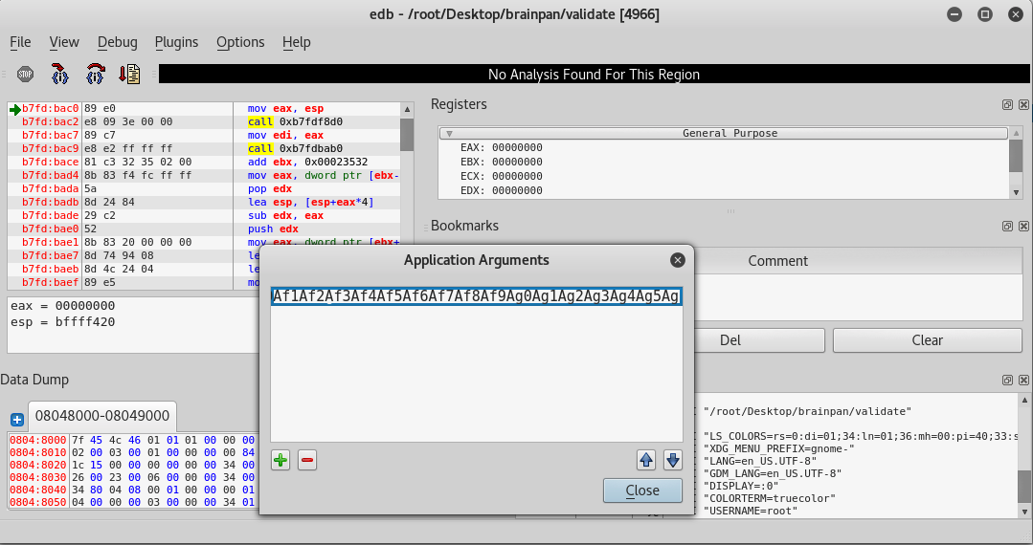Viewport: 1033px width, 545px height.
Task: Close the Registers panel
Action: click(1023, 104)
